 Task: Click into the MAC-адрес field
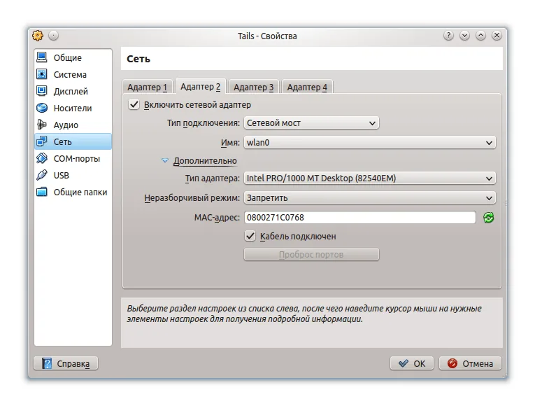pyautogui.click(x=359, y=218)
